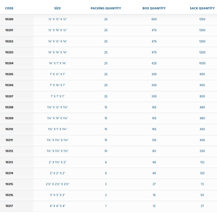Select packing quantity 10 in row 10212

[x=106, y=151]
